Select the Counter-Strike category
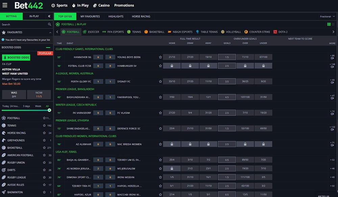The width and height of the screenshot is (338, 197). click(257, 32)
